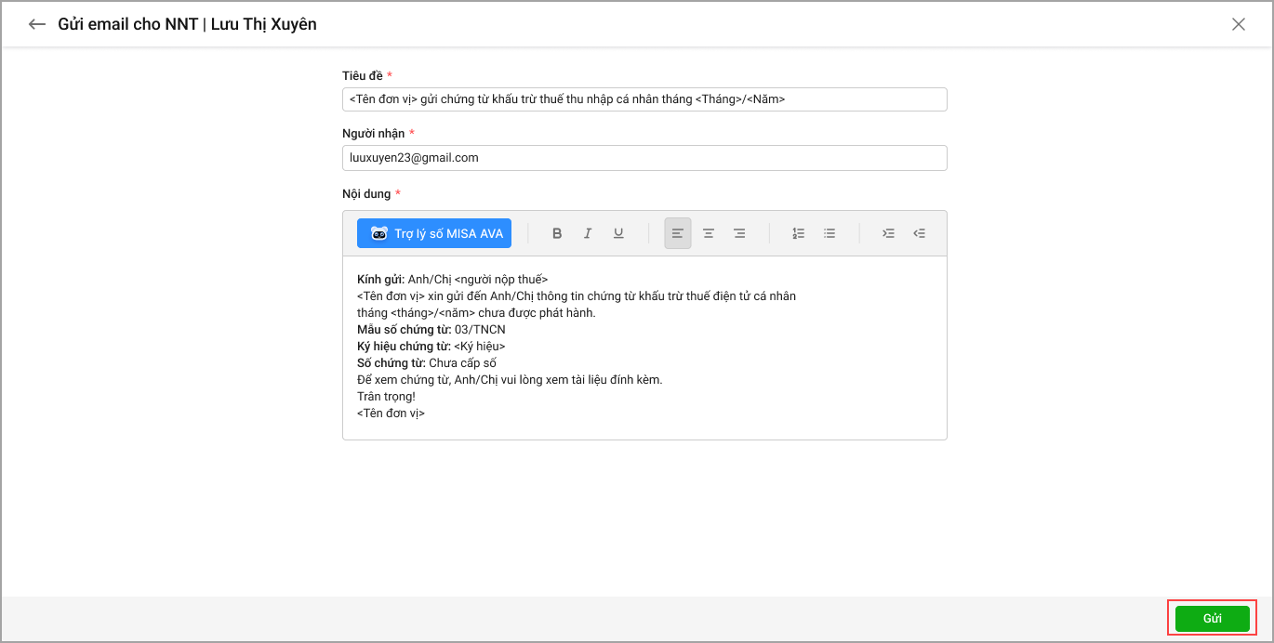The width and height of the screenshot is (1274, 643).
Task: Insert a bulleted list
Action: pyautogui.click(x=829, y=233)
